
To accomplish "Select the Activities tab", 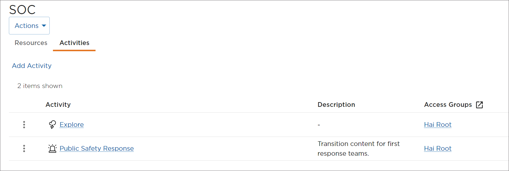I will coord(74,43).
